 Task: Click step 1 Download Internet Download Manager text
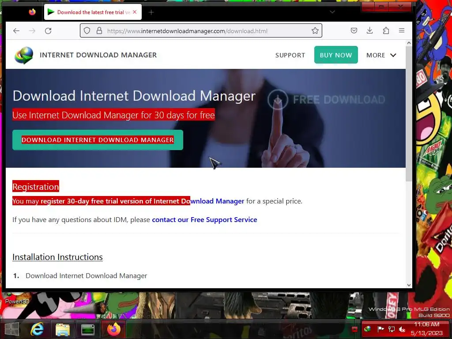[86, 276]
